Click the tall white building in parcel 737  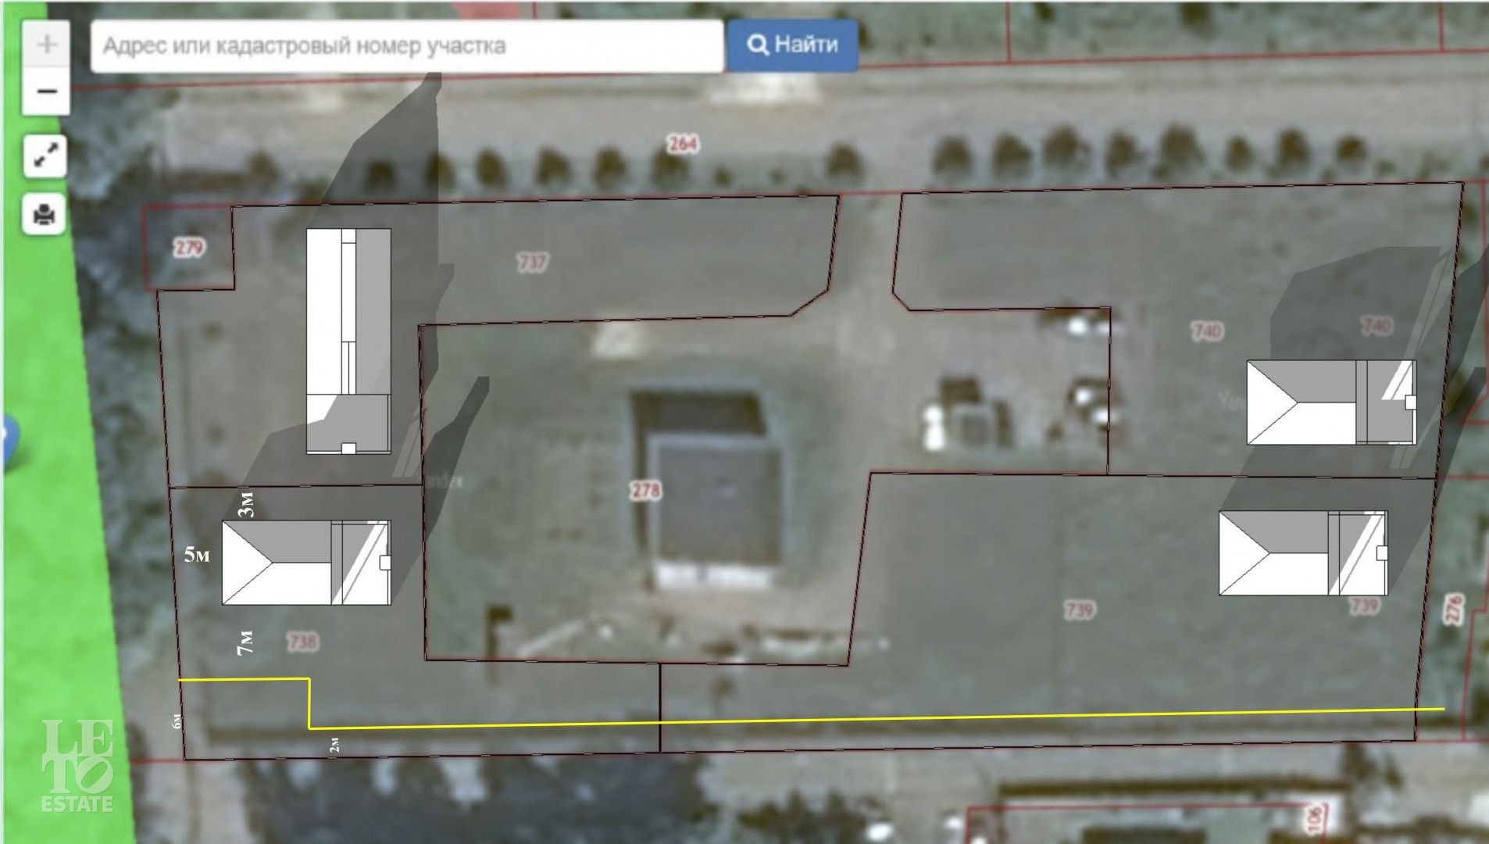(348, 341)
